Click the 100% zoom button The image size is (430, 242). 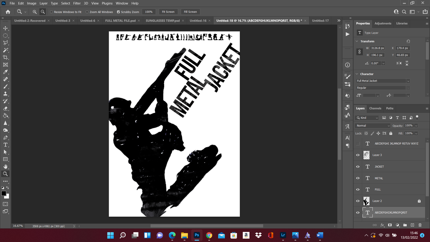[x=149, y=12]
